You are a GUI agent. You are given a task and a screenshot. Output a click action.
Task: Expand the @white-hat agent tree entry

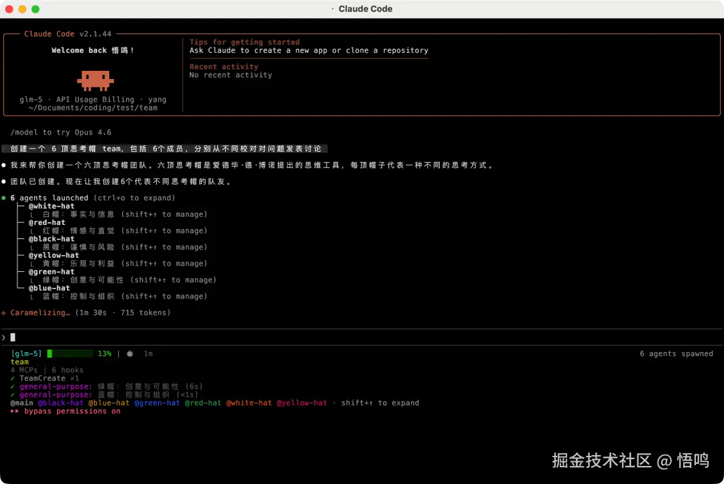click(51, 206)
